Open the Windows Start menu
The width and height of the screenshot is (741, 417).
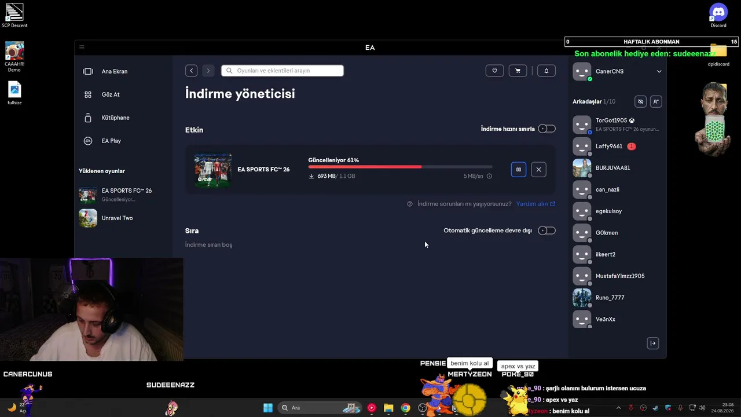[268, 408]
